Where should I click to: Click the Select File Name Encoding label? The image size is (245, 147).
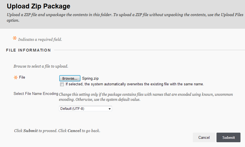[x=36, y=93]
